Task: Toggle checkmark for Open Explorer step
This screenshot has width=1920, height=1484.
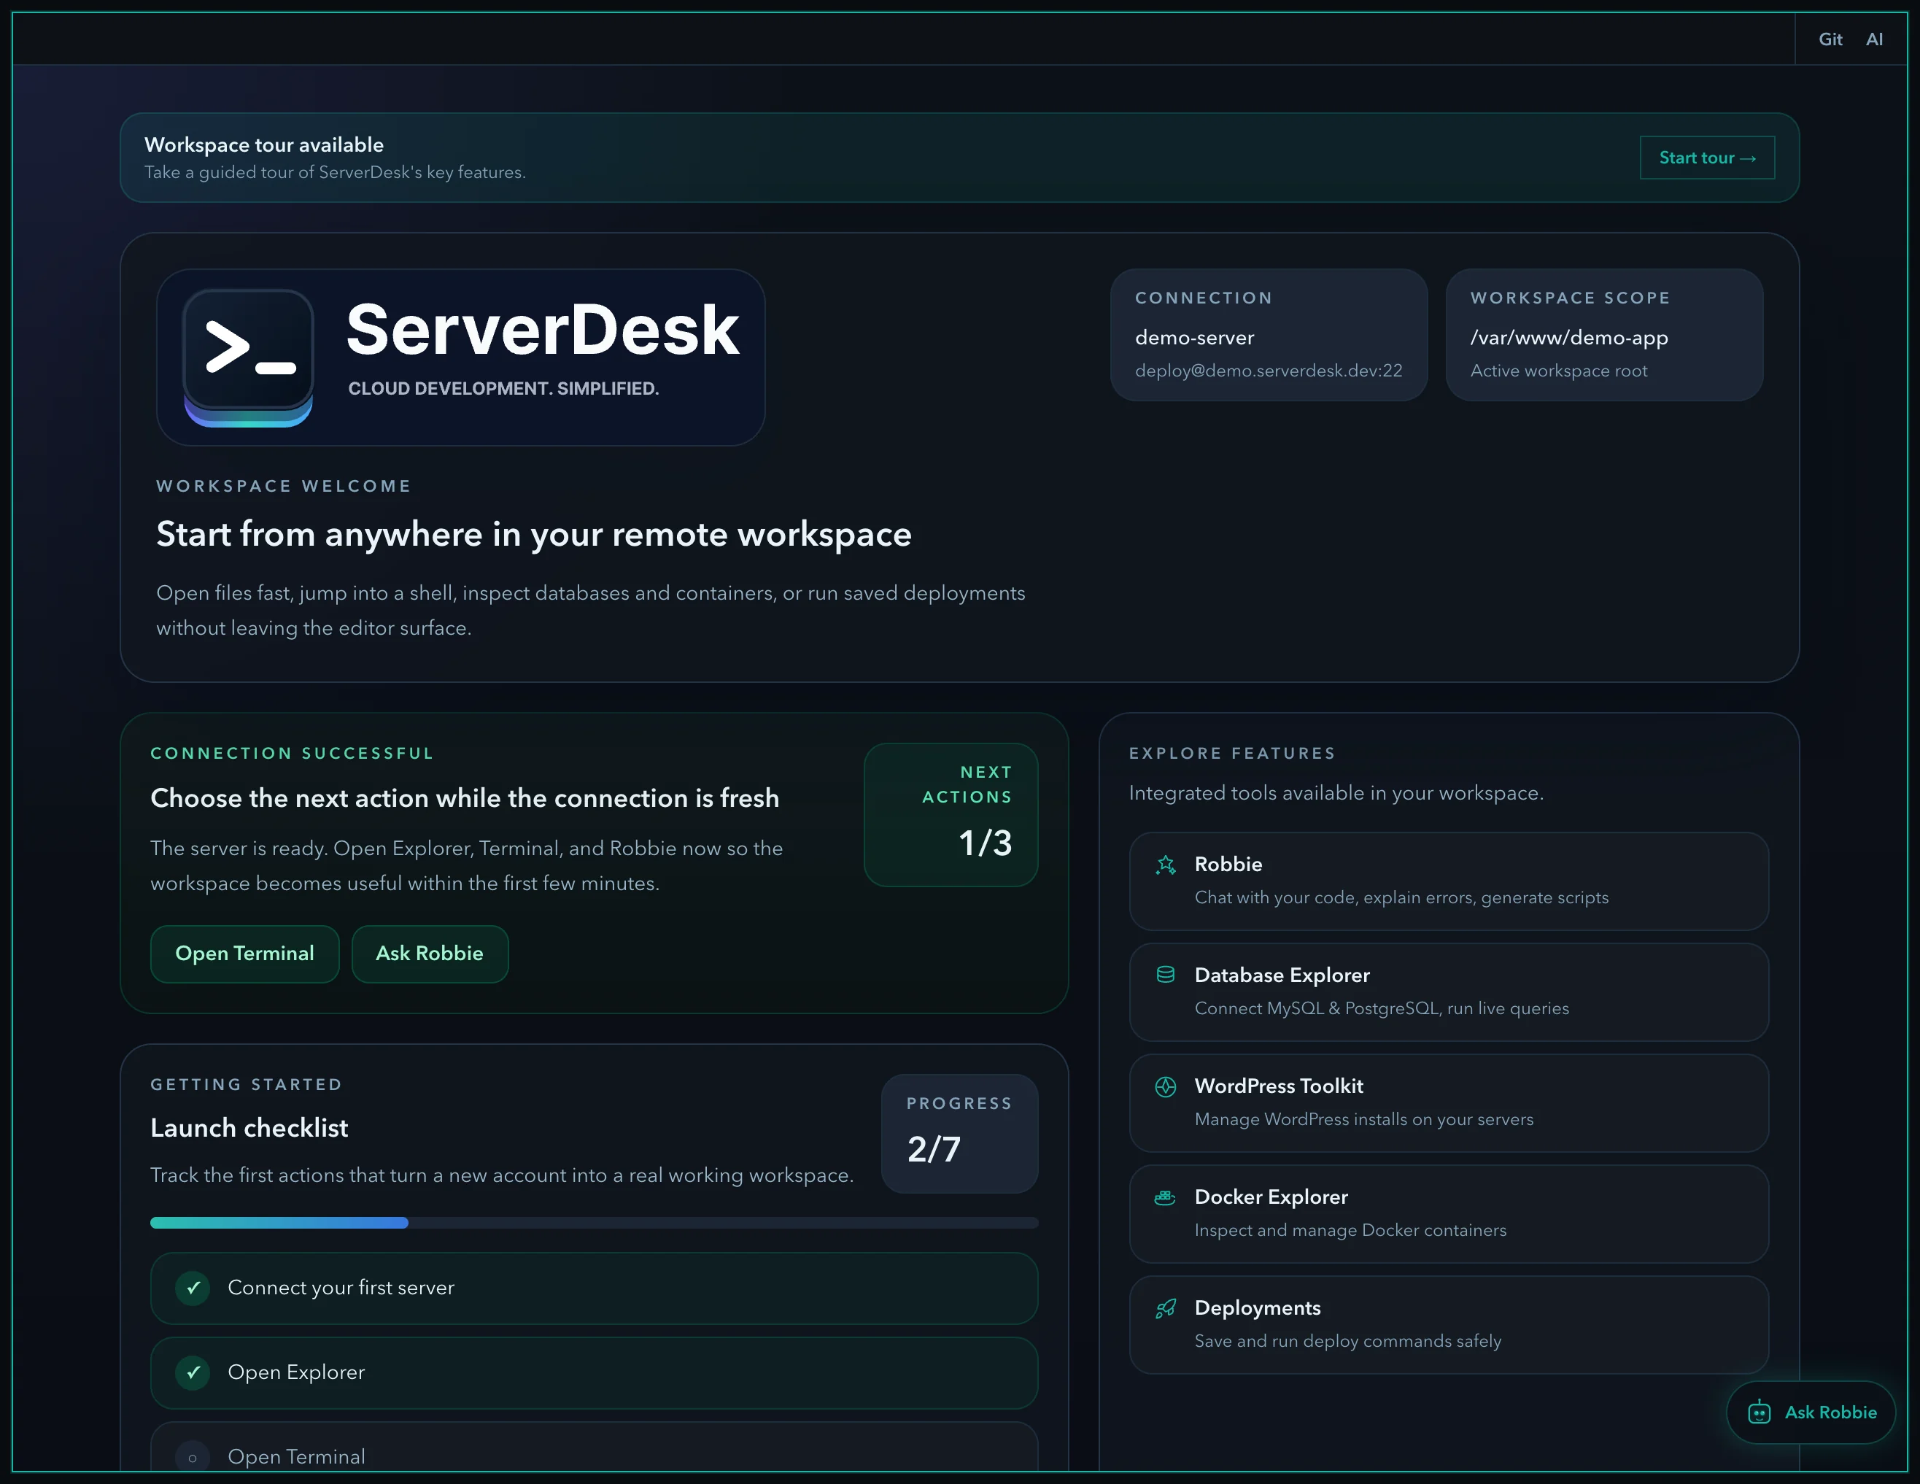Action: click(x=193, y=1372)
